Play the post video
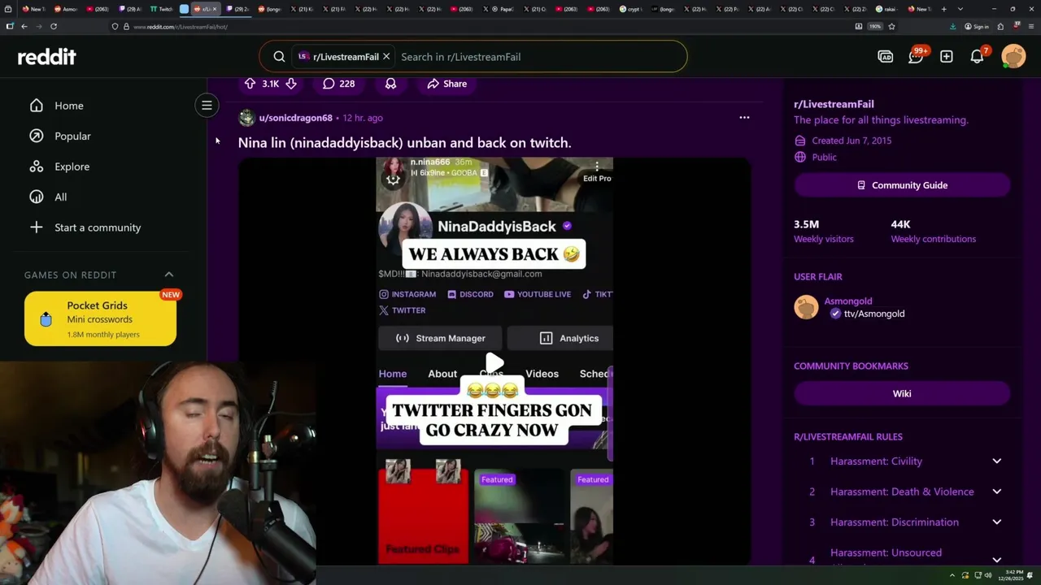Screen dimensions: 1041x585 point(494,362)
